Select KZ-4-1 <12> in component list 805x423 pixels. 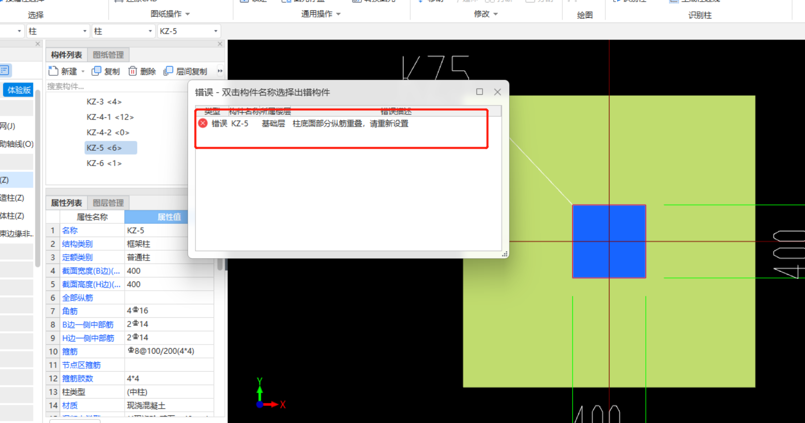pyautogui.click(x=110, y=117)
